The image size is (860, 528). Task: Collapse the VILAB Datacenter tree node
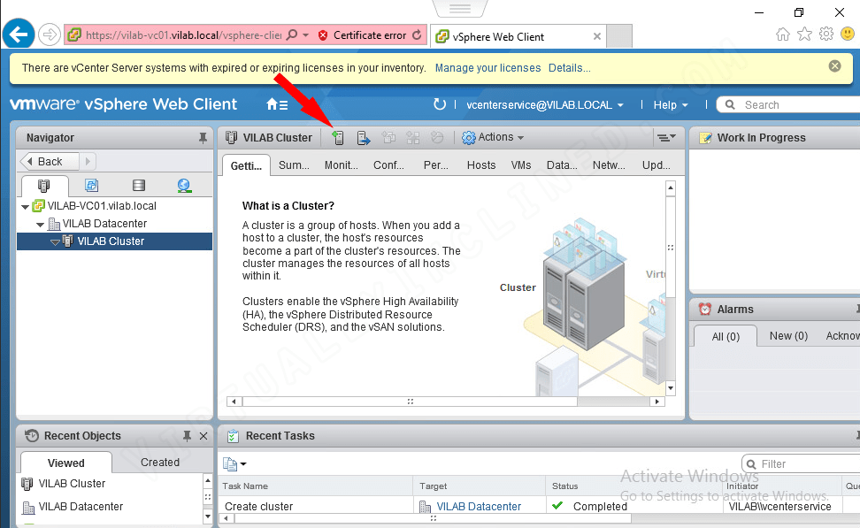coord(40,224)
